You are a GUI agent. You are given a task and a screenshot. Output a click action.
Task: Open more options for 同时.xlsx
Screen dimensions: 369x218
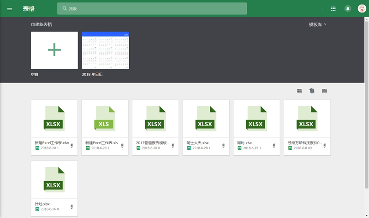274,146
